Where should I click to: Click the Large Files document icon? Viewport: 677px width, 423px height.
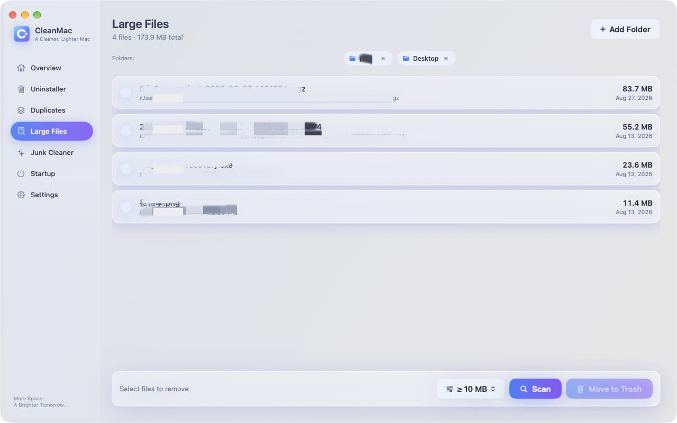click(x=21, y=131)
